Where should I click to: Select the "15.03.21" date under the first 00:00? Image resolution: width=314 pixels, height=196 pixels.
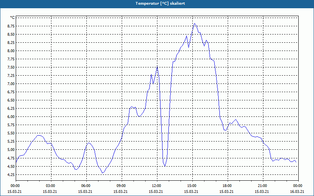[15, 191]
